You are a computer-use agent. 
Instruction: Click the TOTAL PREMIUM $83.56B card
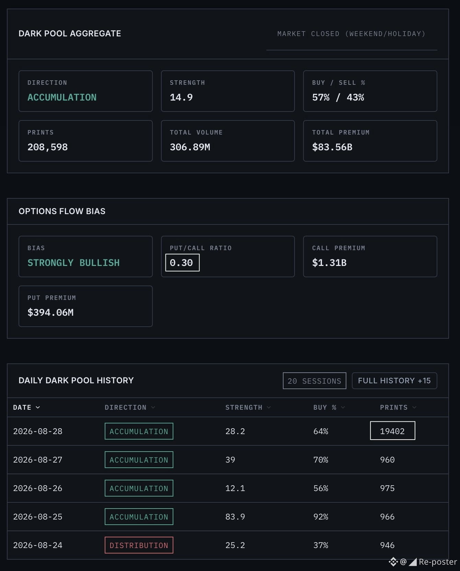tap(370, 141)
